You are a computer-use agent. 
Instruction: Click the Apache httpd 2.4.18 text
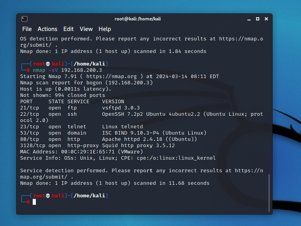(132, 139)
